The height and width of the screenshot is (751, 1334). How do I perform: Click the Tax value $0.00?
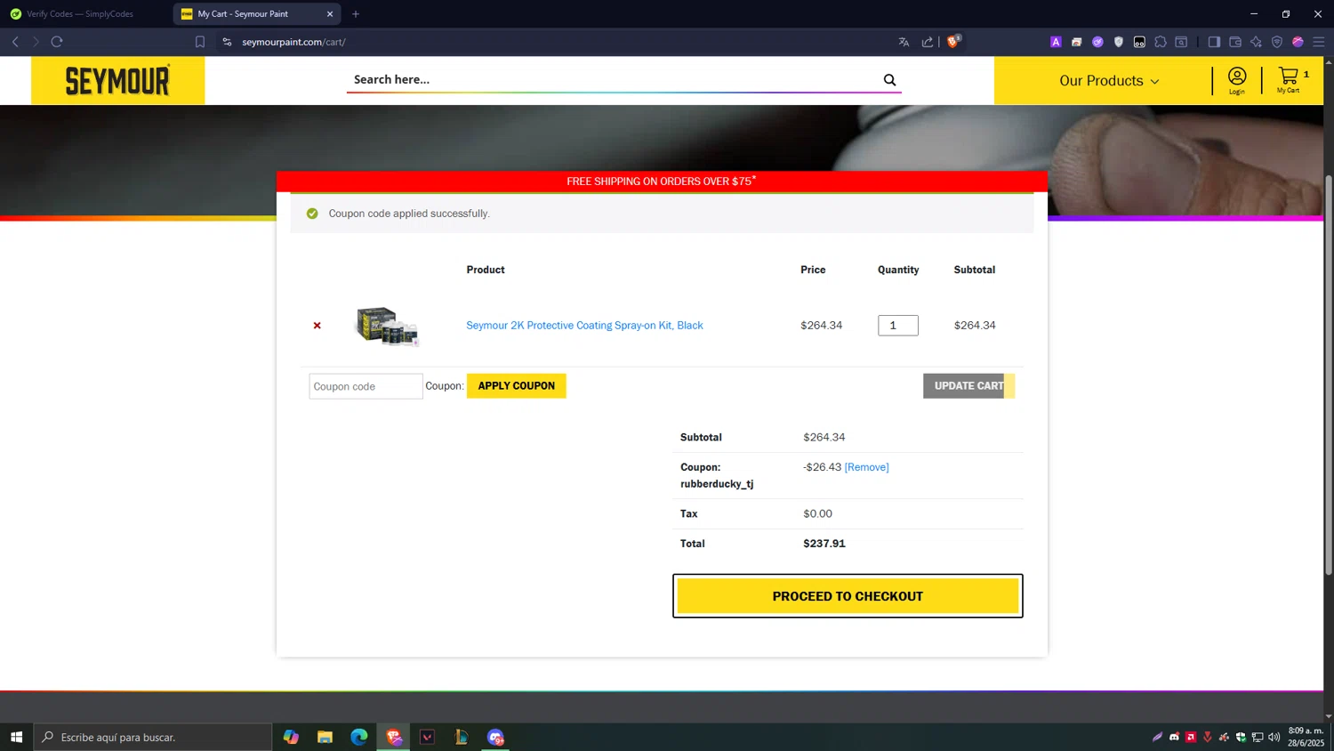click(x=817, y=513)
